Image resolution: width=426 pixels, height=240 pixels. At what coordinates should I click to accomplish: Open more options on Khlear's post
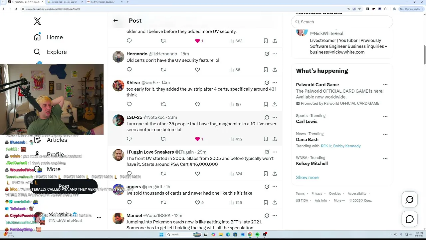pos(275,83)
